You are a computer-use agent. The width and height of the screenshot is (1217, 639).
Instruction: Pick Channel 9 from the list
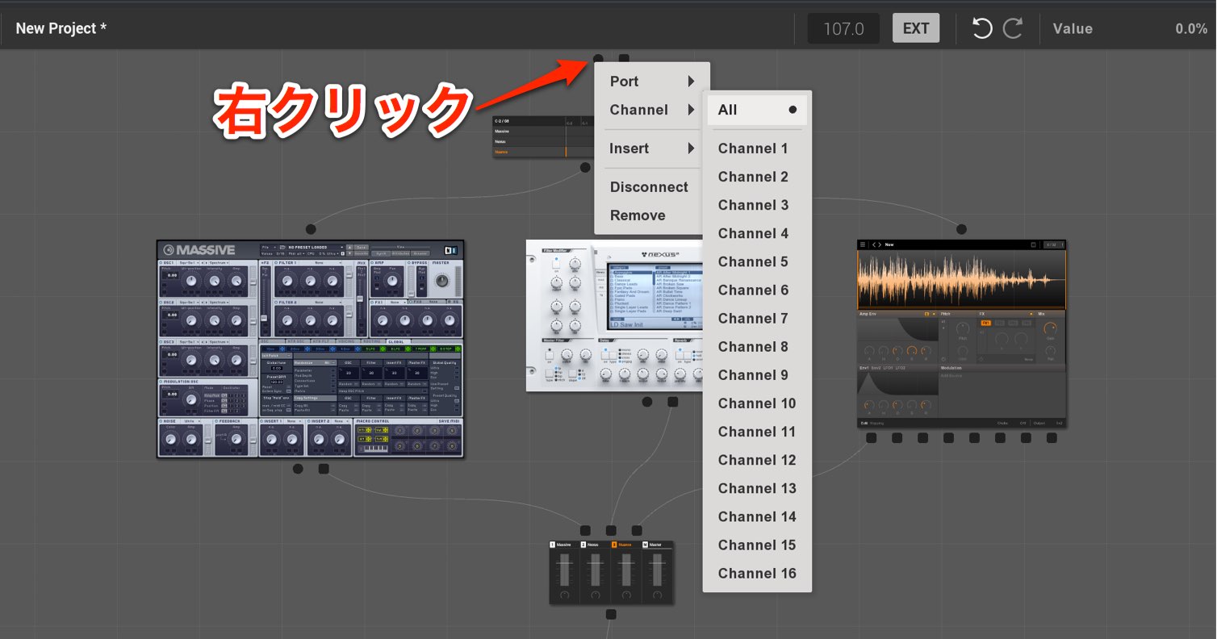[x=757, y=375]
